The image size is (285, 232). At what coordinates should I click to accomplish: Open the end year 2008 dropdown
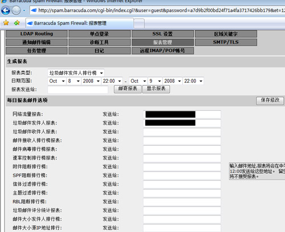pyautogui.click(x=173, y=81)
